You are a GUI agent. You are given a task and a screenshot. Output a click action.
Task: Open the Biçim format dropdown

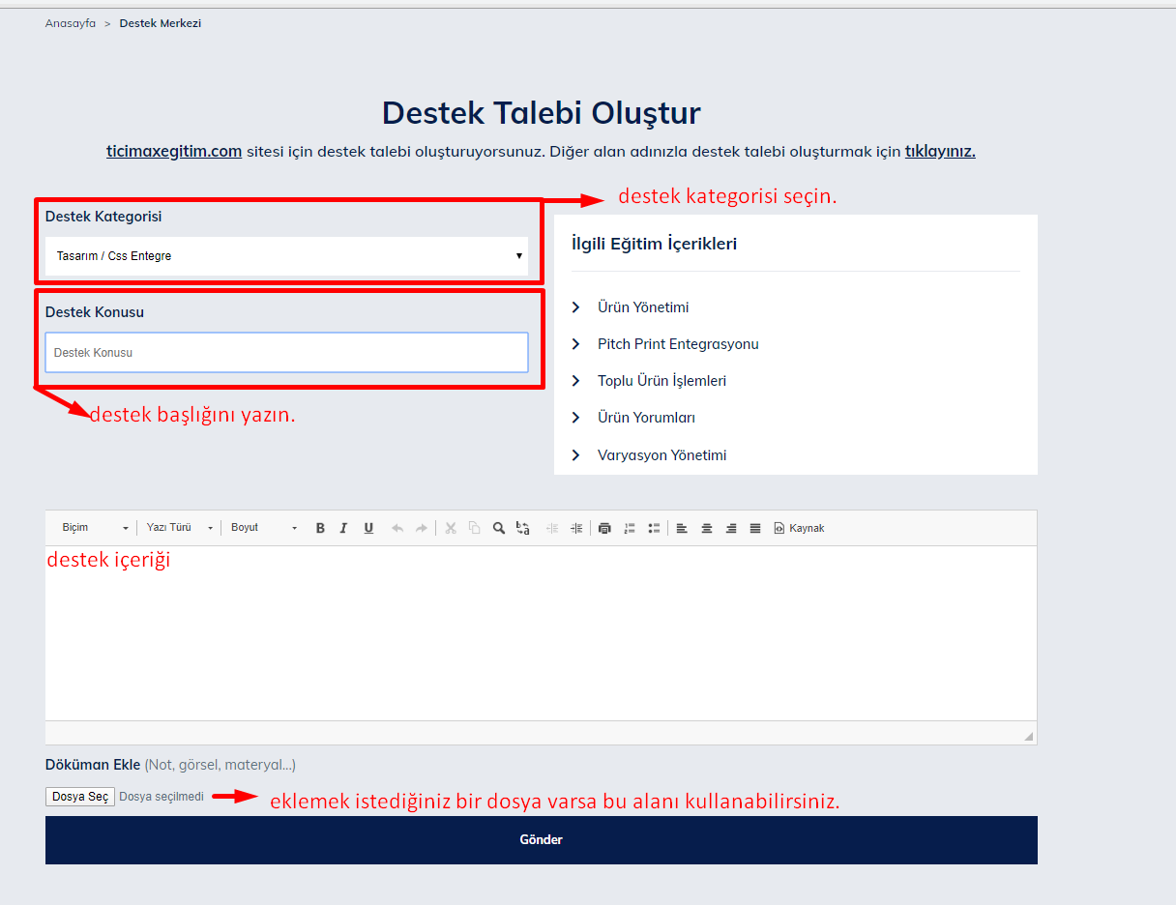click(x=94, y=528)
